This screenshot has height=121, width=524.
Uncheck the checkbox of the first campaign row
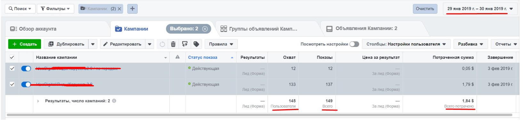tap(12, 68)
